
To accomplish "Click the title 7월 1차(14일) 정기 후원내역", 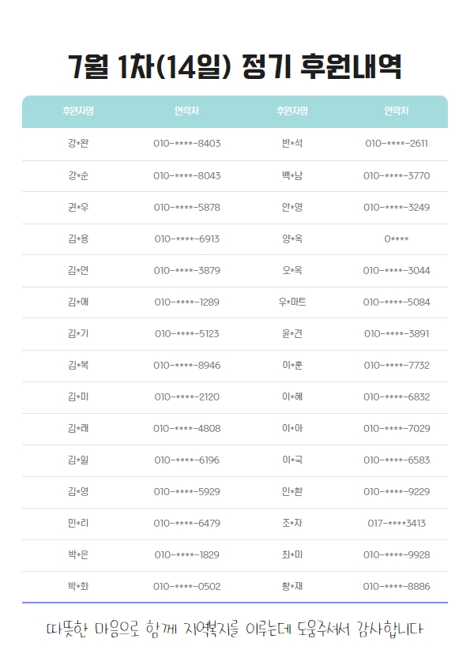I will click(235, 67).
